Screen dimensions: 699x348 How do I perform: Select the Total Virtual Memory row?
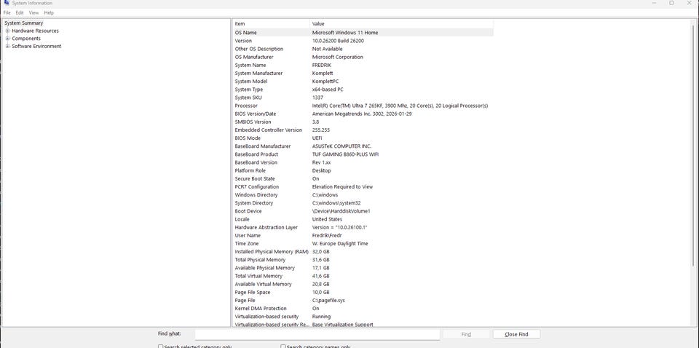363,276
